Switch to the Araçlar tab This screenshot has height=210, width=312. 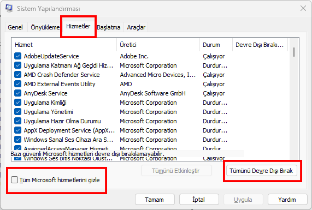pos(136,27)
